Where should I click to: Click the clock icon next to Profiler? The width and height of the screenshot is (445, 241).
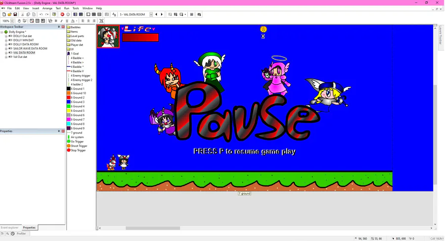point(13,234)
